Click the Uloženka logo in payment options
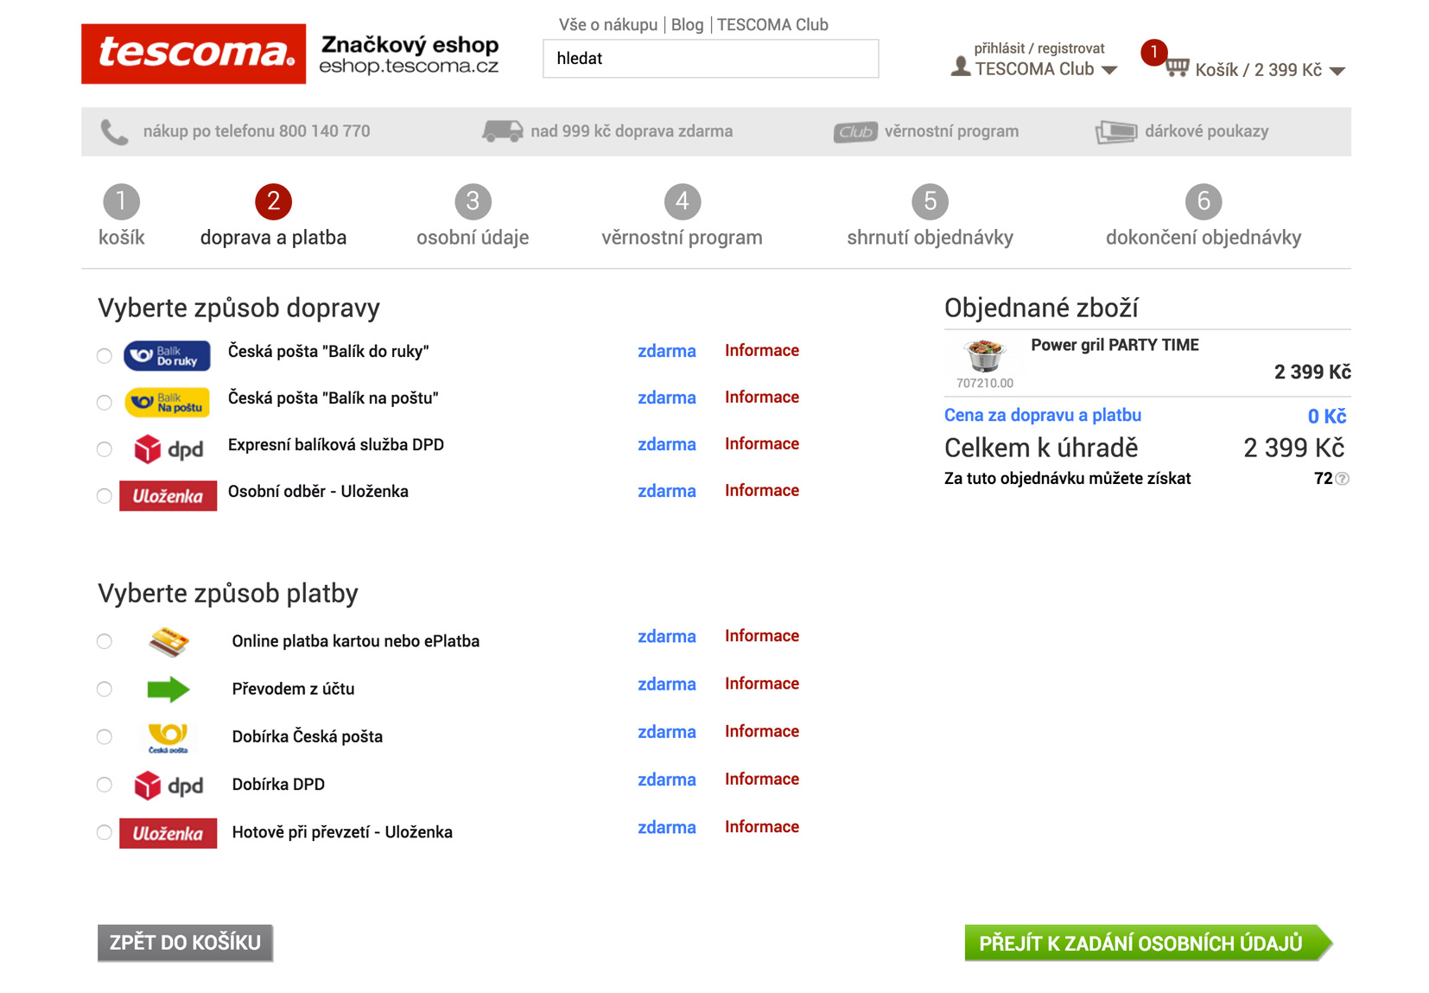This screenshot has width=1429, height=993. (x=168, y=833)
